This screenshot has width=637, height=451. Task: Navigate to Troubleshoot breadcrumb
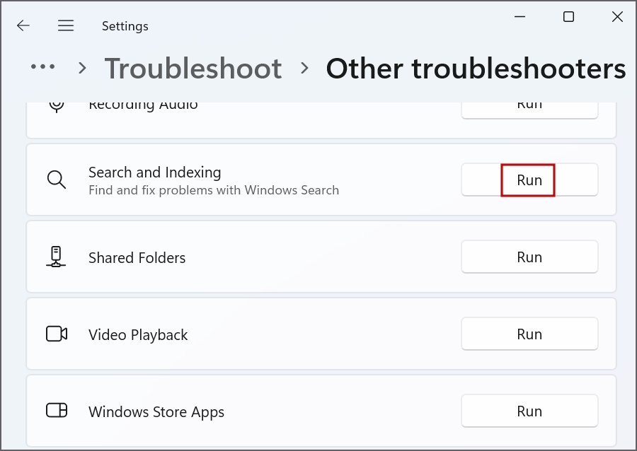pyautogui.click(x=193, y=68)
